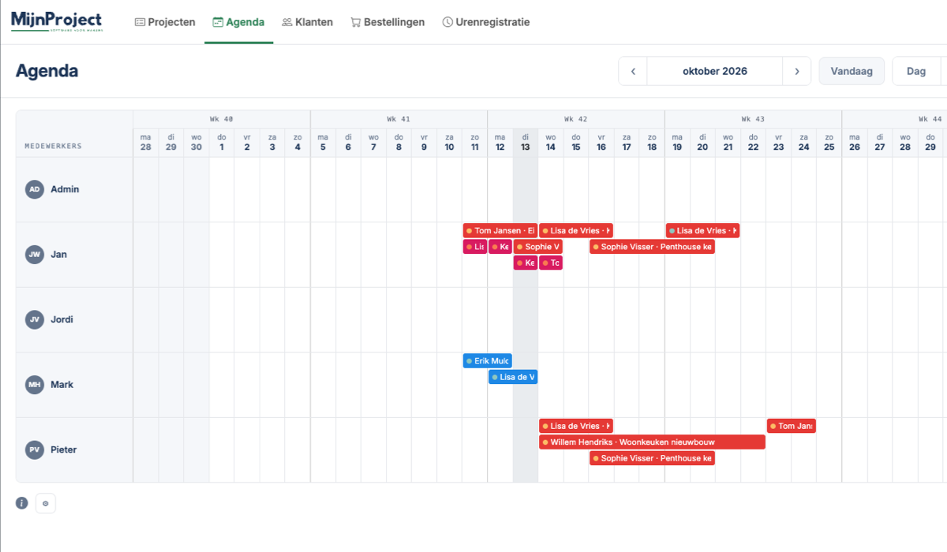
Task: Open Jan's Tom Jansen · Ei appointment
Action: click(x=500, y=231)
